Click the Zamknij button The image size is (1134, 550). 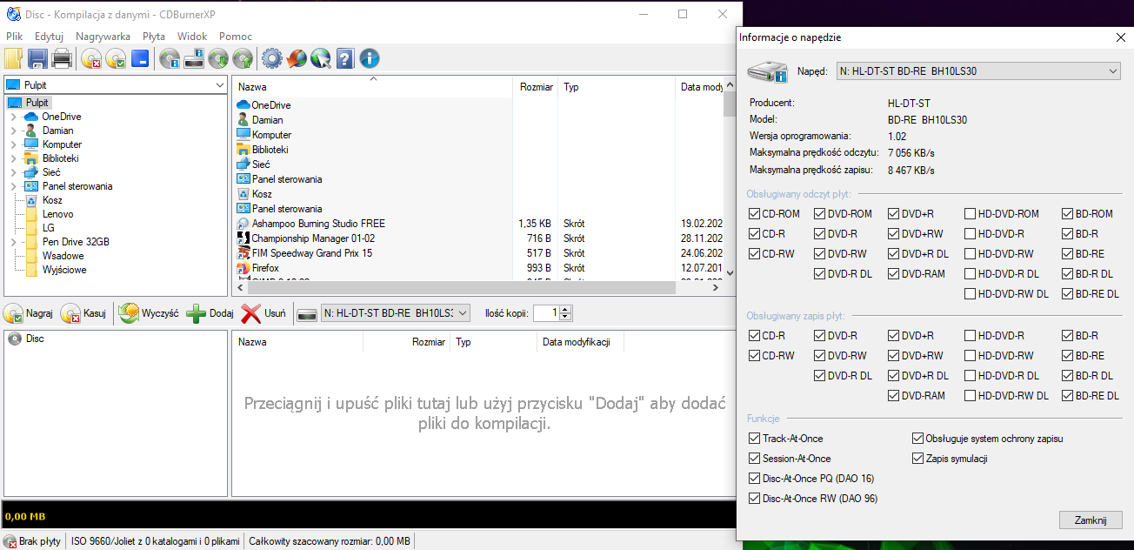[1091, 520]
